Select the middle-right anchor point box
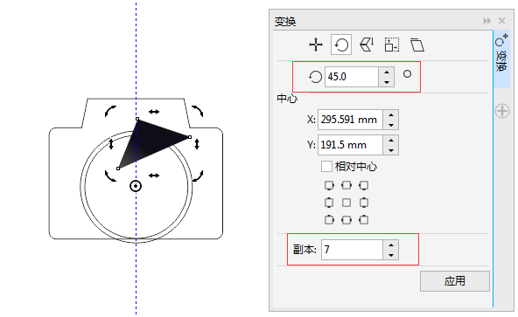 tap(364, 203)
